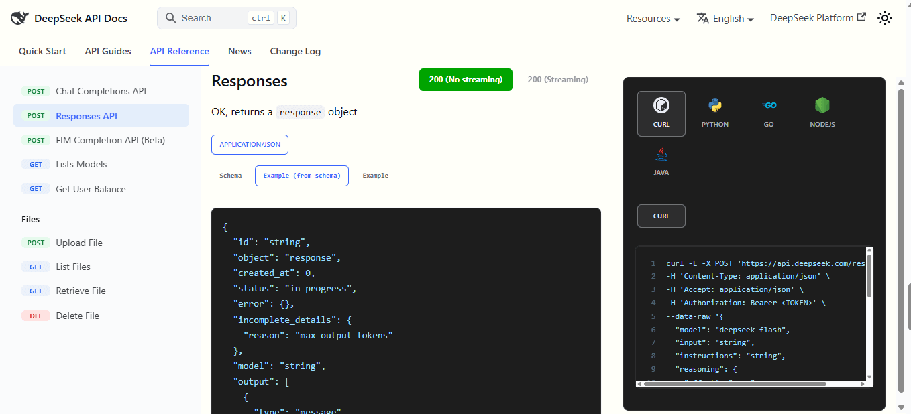Viewport: 911px width, 414px height.
Task: Open Chat Completions API page
Action: point(101,91)
